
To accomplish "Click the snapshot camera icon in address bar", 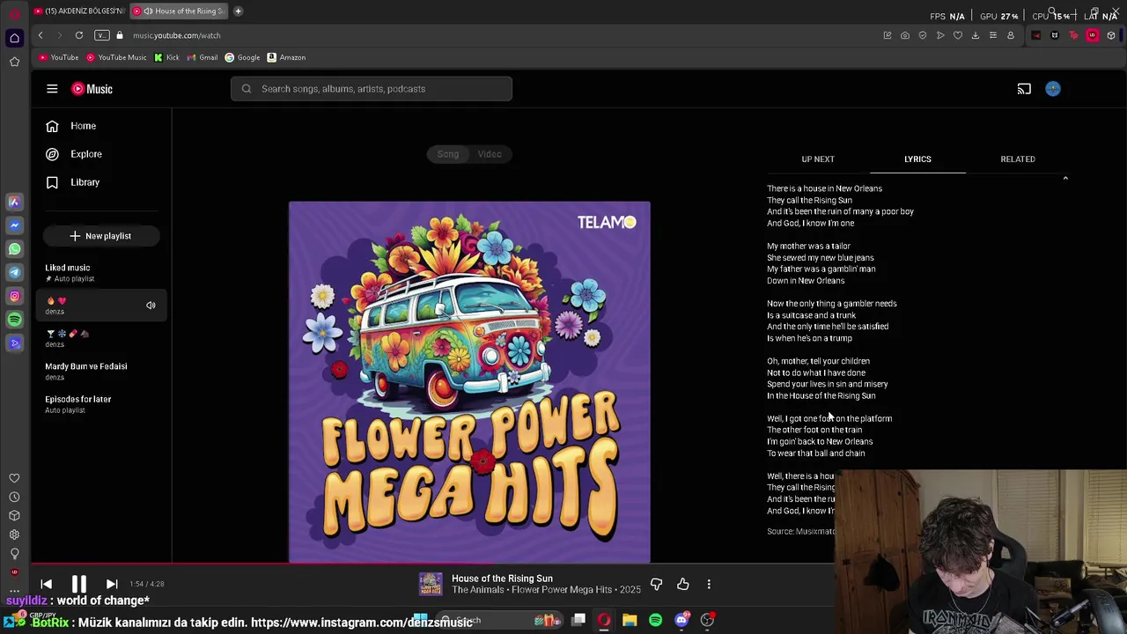I will click(905, 35).
